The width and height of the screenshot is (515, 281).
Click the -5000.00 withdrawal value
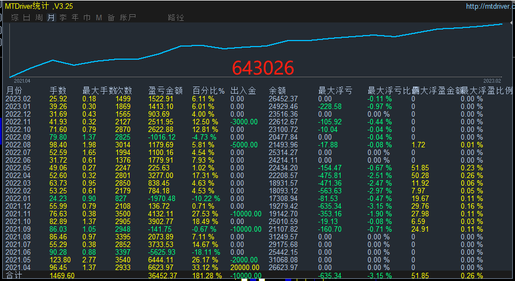(244, 145)
